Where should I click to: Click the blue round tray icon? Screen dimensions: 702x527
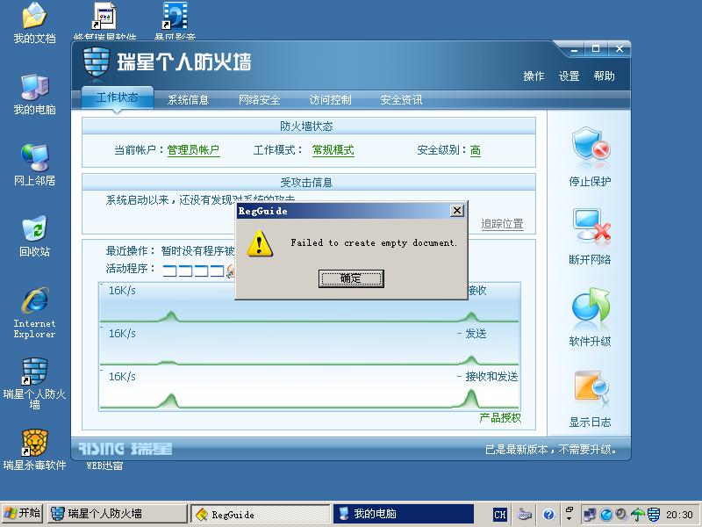605,515
